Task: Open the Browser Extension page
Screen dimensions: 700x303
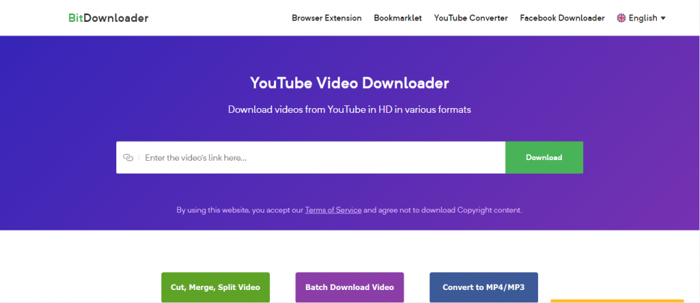Action: (x=327, y=18)
